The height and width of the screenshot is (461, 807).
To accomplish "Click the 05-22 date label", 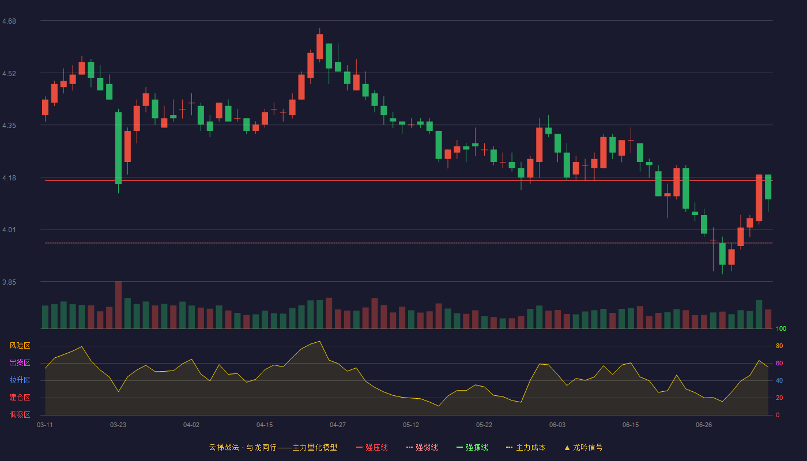I will [484, 425].
